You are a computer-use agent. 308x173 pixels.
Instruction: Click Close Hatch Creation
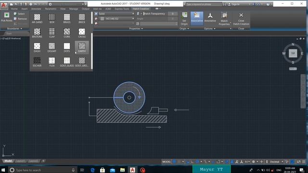[x=241, y=19]
